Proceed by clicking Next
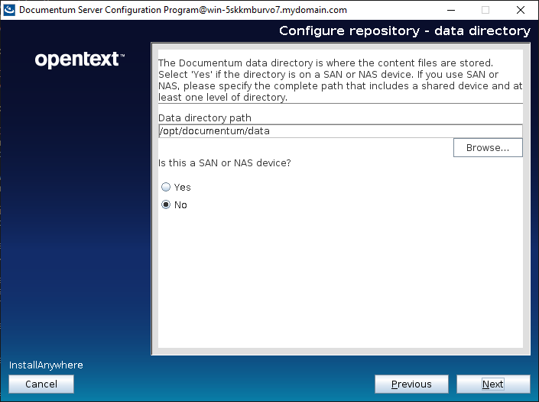The height and width of the screenshot is (402, 539). [492, 384]
